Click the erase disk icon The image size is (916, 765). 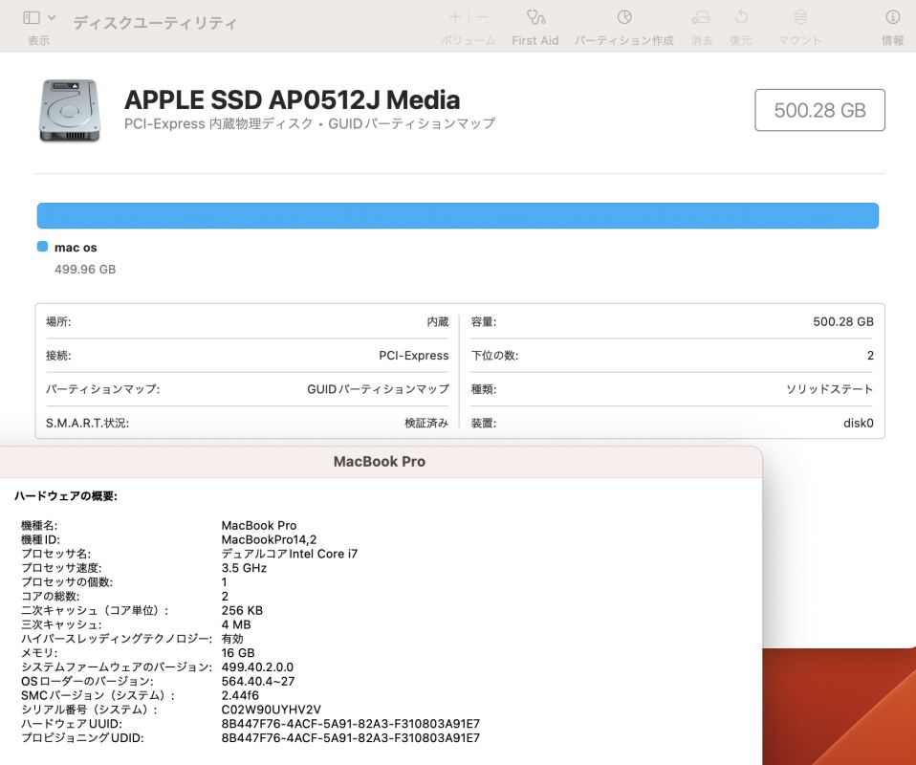[x=701, y=17]
